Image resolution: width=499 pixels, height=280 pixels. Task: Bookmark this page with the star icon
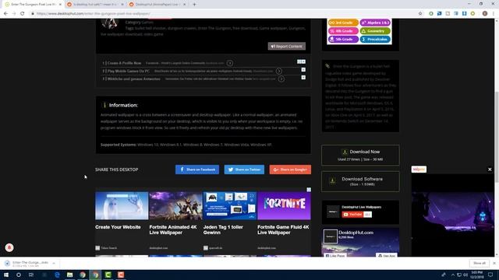(420, 14)
